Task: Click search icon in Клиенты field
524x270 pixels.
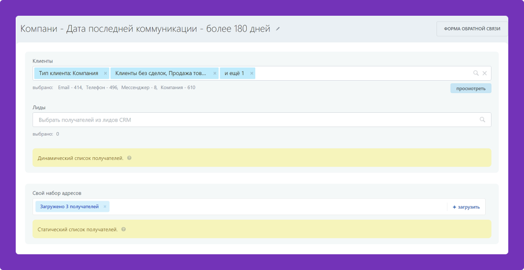Action: click(x=476, y=73)
